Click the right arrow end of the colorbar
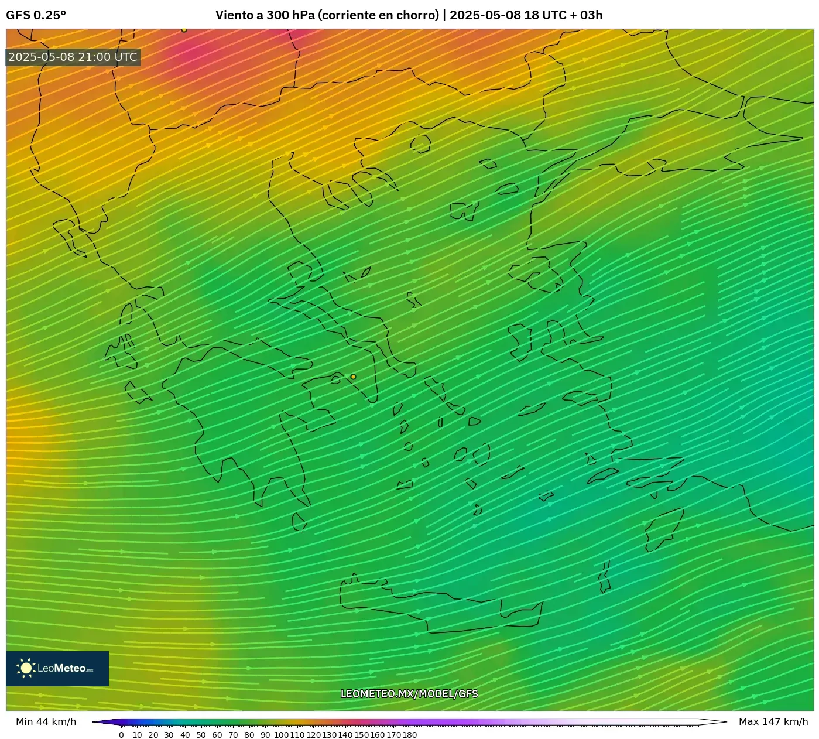819x739 pixels. (x=713, y=722)
